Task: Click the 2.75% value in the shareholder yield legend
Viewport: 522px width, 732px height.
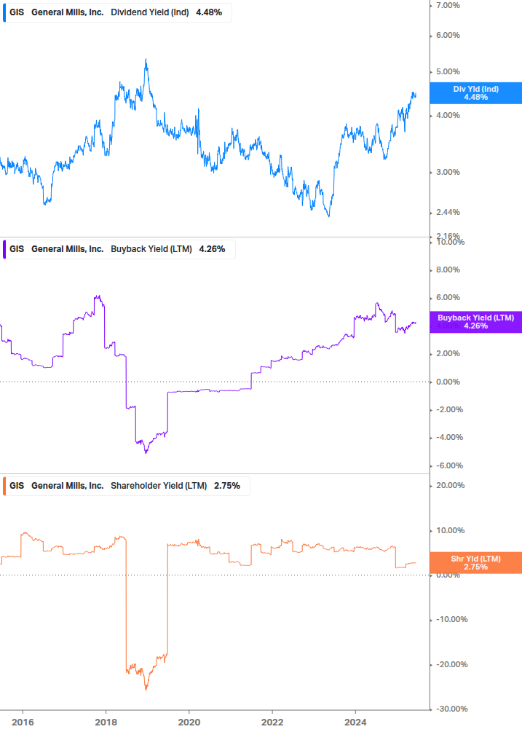Action: click(227, 486)
